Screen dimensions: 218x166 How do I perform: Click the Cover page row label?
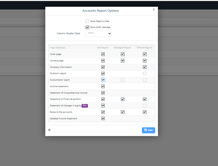click(x=56, y=54)
